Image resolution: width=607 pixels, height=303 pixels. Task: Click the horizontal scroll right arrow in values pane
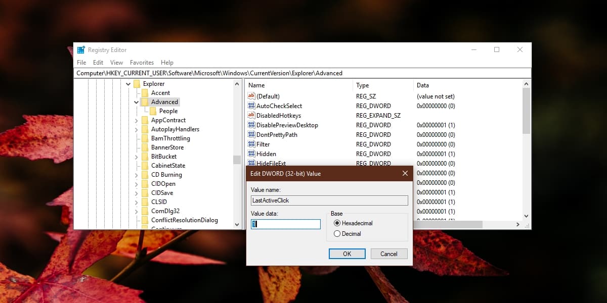[x=517, y=224]
